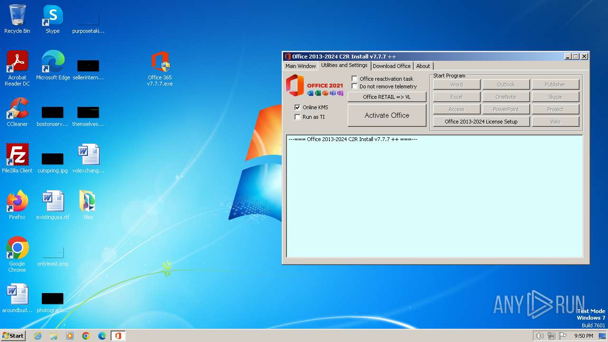Select the sellerintern desktop file

pyautogui.click(x=88, y=70)
